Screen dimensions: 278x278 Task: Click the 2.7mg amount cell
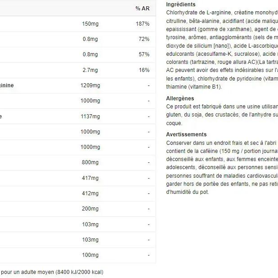coord(90,70)
